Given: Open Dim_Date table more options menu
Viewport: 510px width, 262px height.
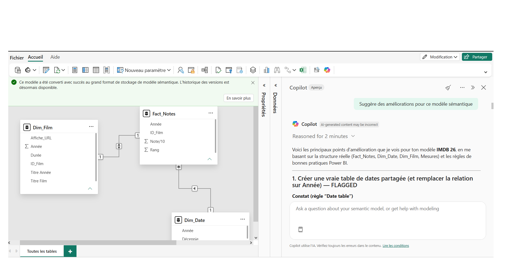Looking at the screenshot, I should point(243,219).
